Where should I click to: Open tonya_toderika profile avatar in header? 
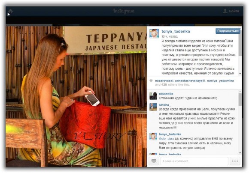pyautogui.click(x=154, y=33)
